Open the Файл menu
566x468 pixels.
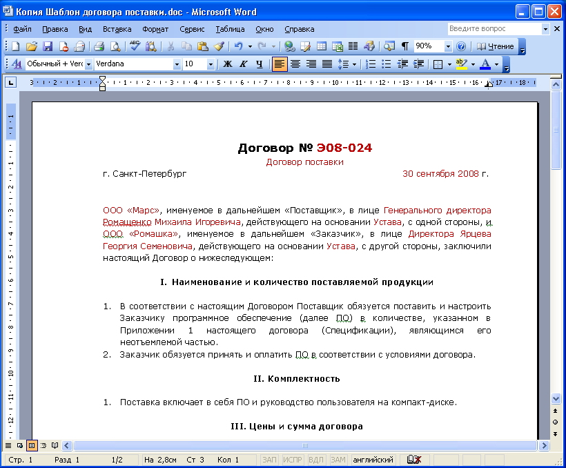click(22, 29)
